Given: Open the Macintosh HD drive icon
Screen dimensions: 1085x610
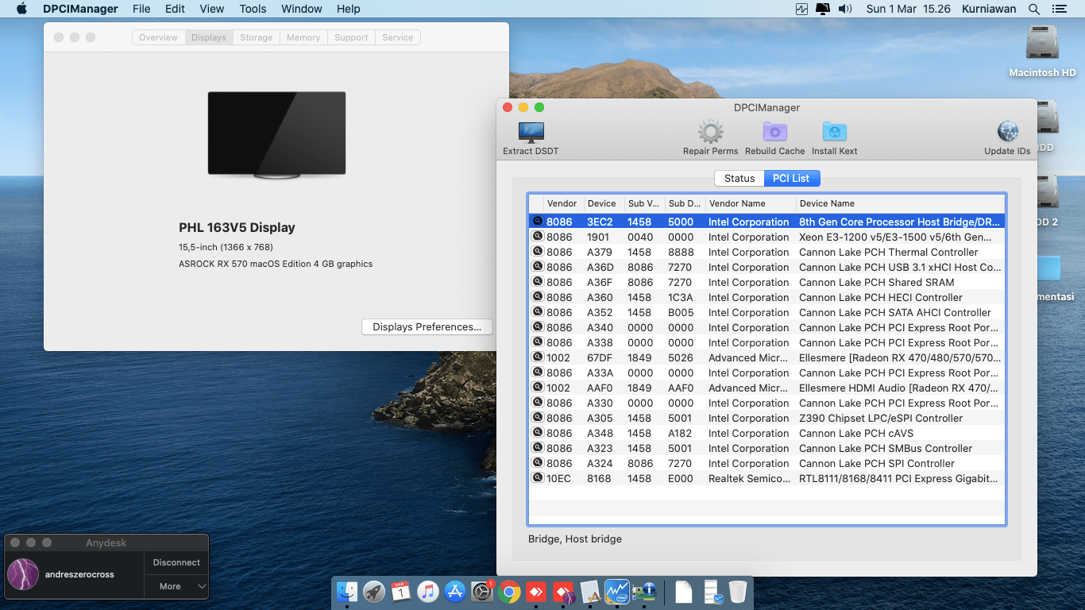Looking at the screenshot, I should pyautogui.click(x=1042, y=44).
